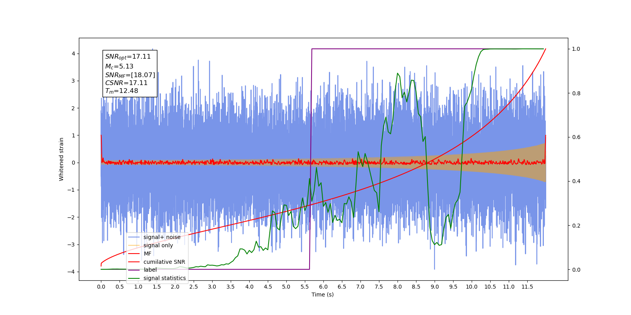Screen dimensions: 631x315
Task: Click the x-axis tick label 9.0
Action: pyautogui.click(x=435, y=287)
